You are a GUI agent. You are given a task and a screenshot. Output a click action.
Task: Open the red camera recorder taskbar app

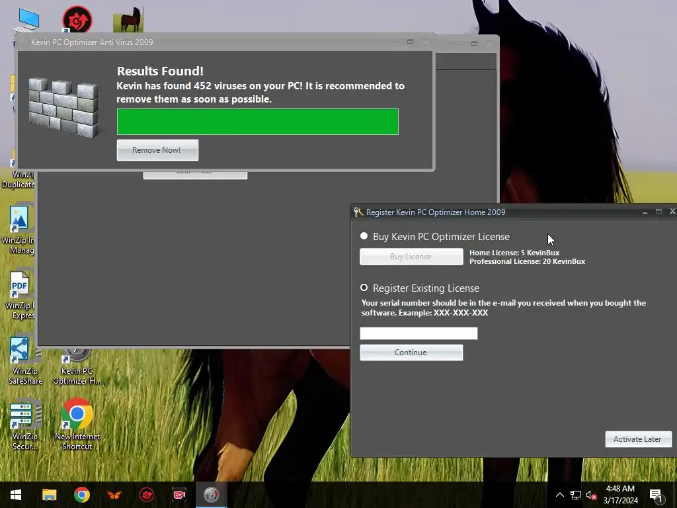179,495
